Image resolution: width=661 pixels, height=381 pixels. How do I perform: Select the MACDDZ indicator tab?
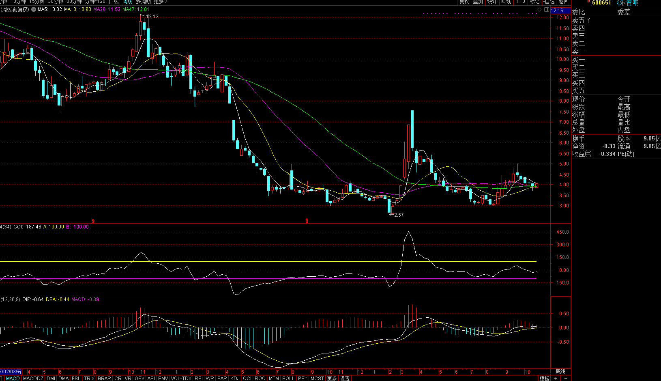coord(33,378)
